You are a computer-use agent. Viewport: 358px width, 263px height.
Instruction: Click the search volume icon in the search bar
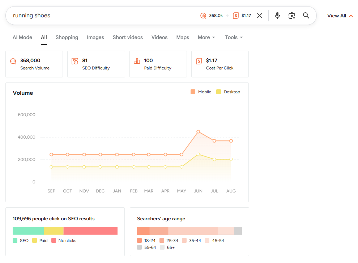(203, 16)
